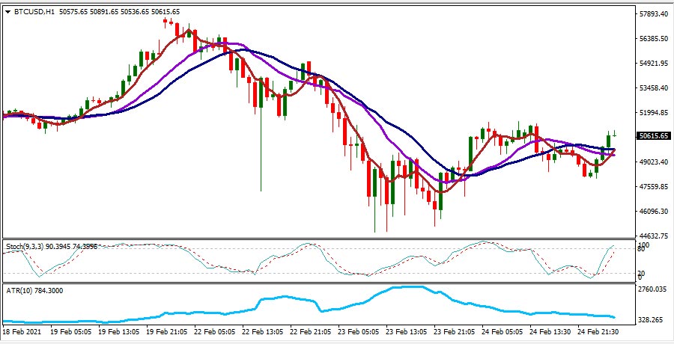Click the 53458.40 price axis label
The width and height of the screenshot is (674, 344).
point(652,88)
